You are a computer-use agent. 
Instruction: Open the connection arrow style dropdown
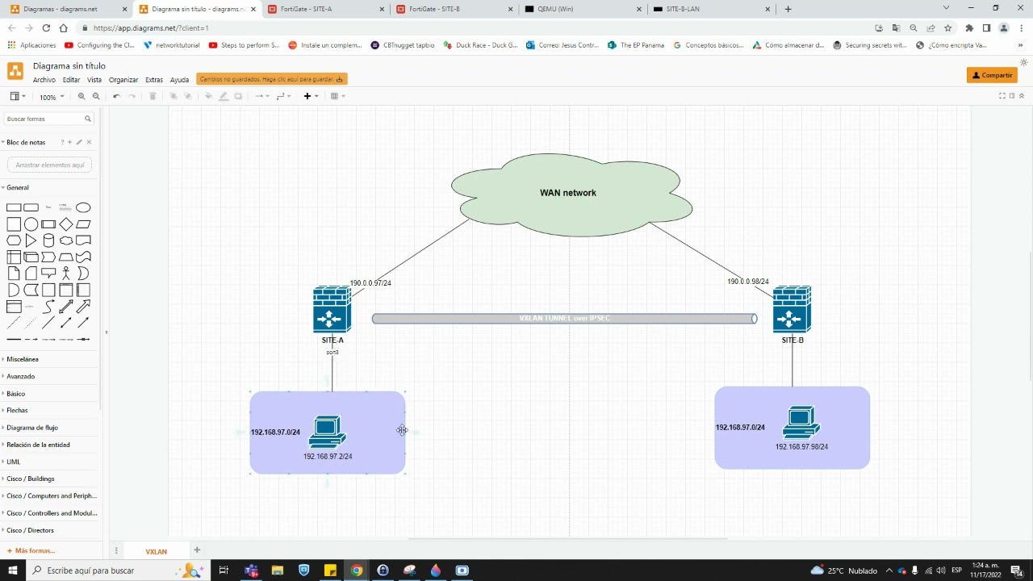point(262,96)
